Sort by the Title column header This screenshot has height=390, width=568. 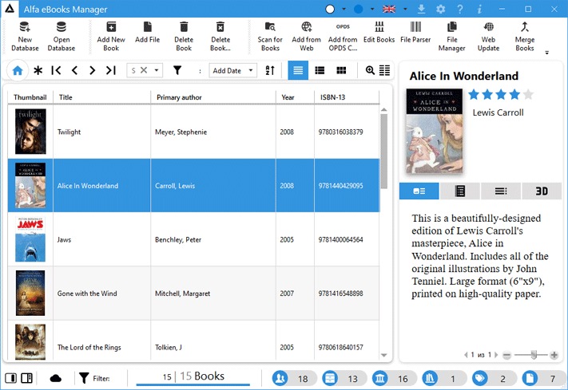(101, 97)
